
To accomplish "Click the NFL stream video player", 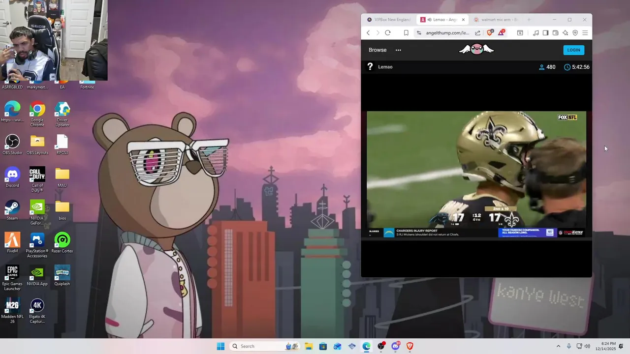I will [x=476, y=175].
